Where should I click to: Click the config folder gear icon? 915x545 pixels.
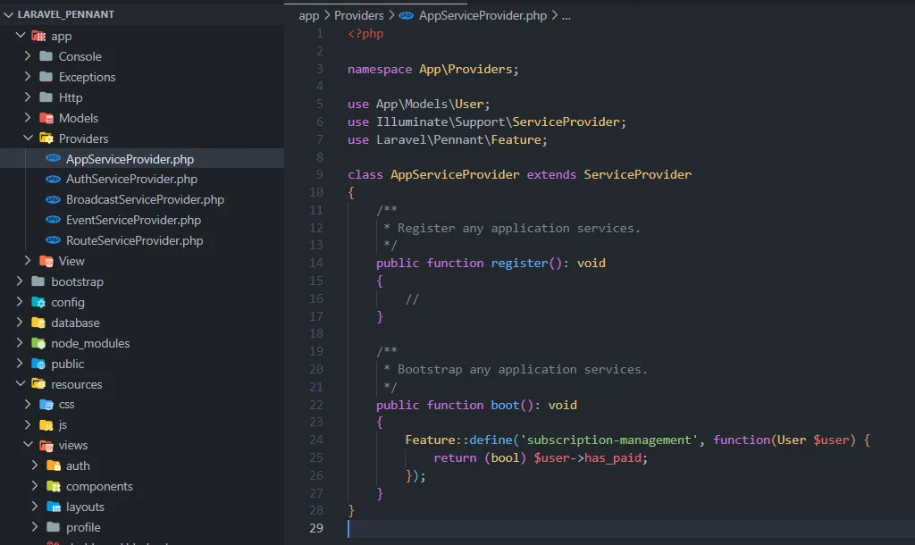click(x=38, y=302)
